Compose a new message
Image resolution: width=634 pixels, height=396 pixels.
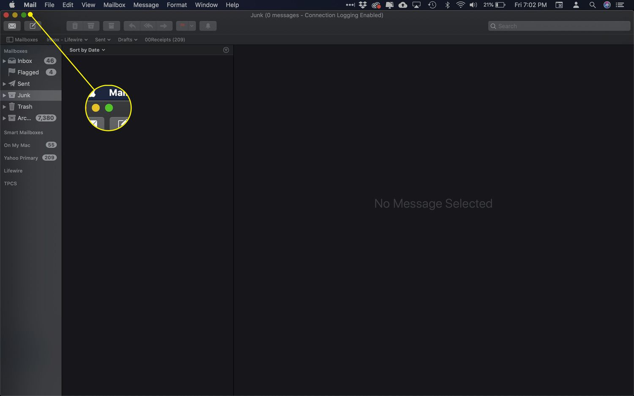pyautogui.click(x=33, y=26)
